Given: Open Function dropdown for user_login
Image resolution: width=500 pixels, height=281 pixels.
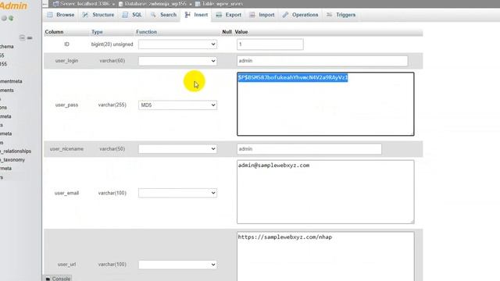Looking at the screenshot, I should point(177,61).
